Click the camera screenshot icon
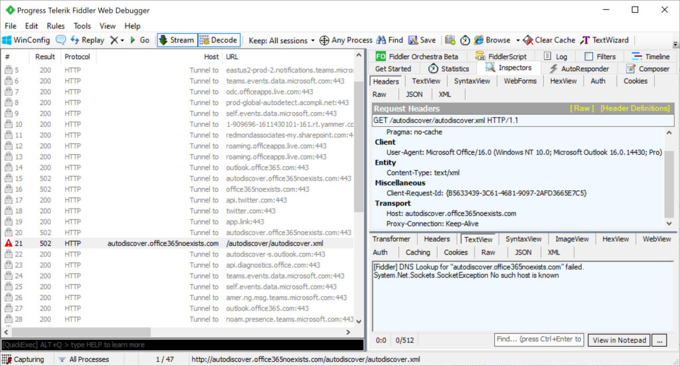680x366 pixels. [450, 41]
